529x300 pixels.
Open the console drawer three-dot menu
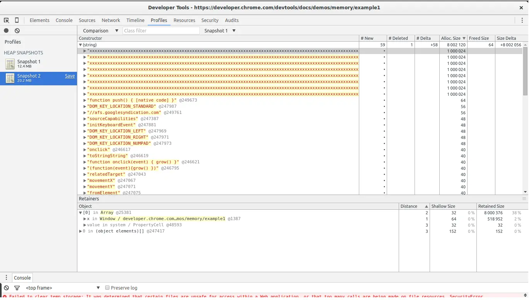6,278
